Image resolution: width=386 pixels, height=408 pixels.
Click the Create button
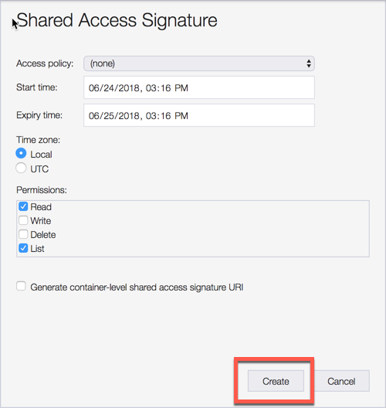point(276,381)
